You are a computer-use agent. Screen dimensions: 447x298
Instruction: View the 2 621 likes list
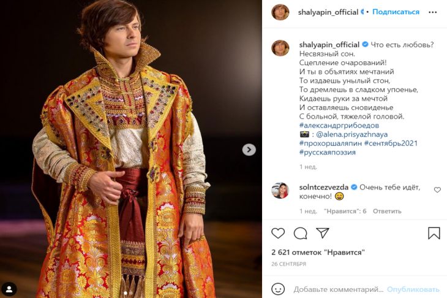tap(318, 252)
